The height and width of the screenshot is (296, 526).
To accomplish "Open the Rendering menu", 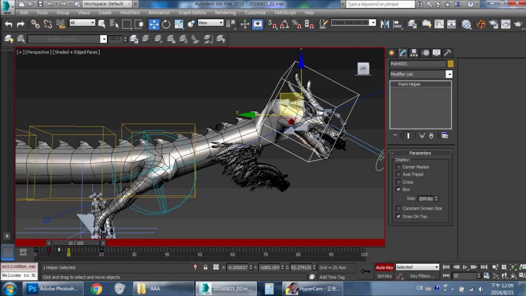I will (x=225, y=13).
